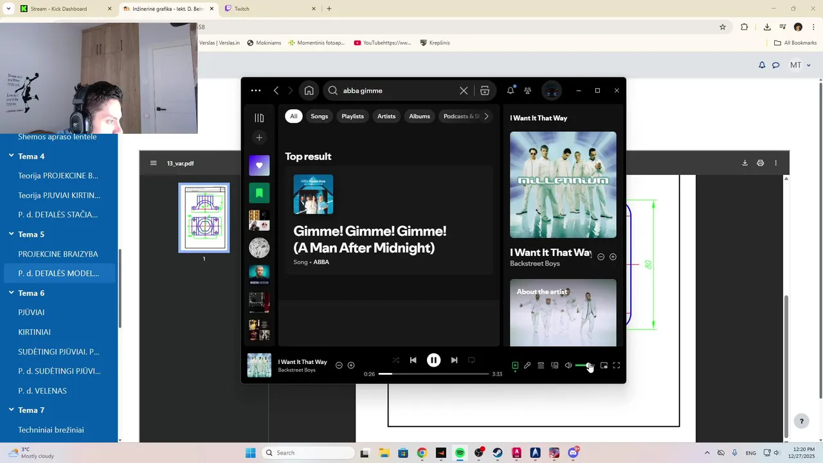Clear the 'abba gimme' search field
The image size is (823, 463).
[464, 91]
